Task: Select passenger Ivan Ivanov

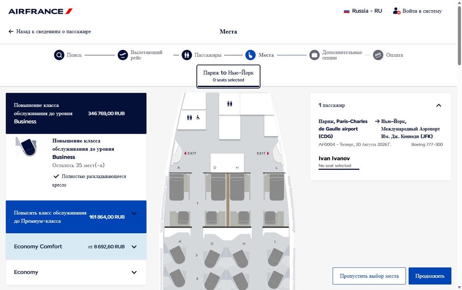Action: [334, 158]
